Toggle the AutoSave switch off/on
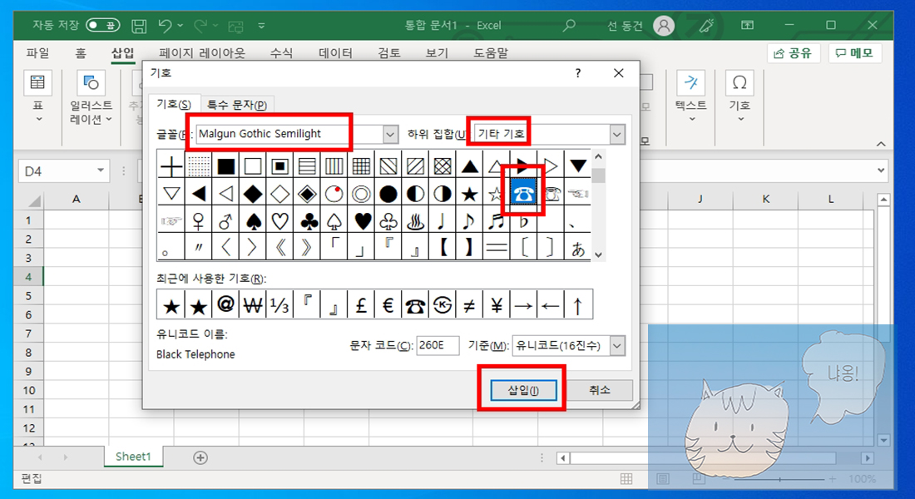Viewport: 915px width, 499px height. (102, 25)
